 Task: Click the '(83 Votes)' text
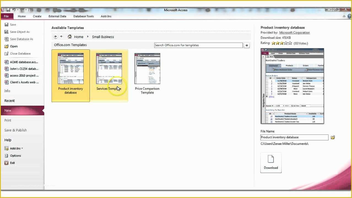tap(301, 43)
